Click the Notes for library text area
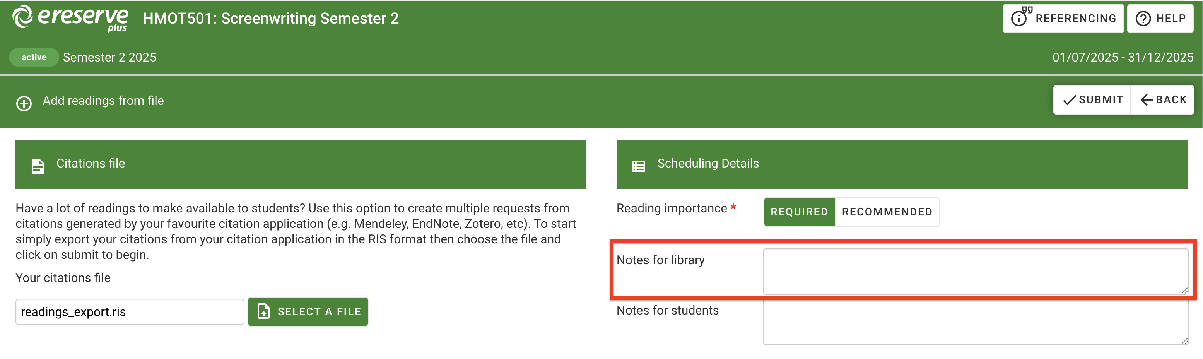Viewport: 1203px width, 359px height. (x=975, y=271)
